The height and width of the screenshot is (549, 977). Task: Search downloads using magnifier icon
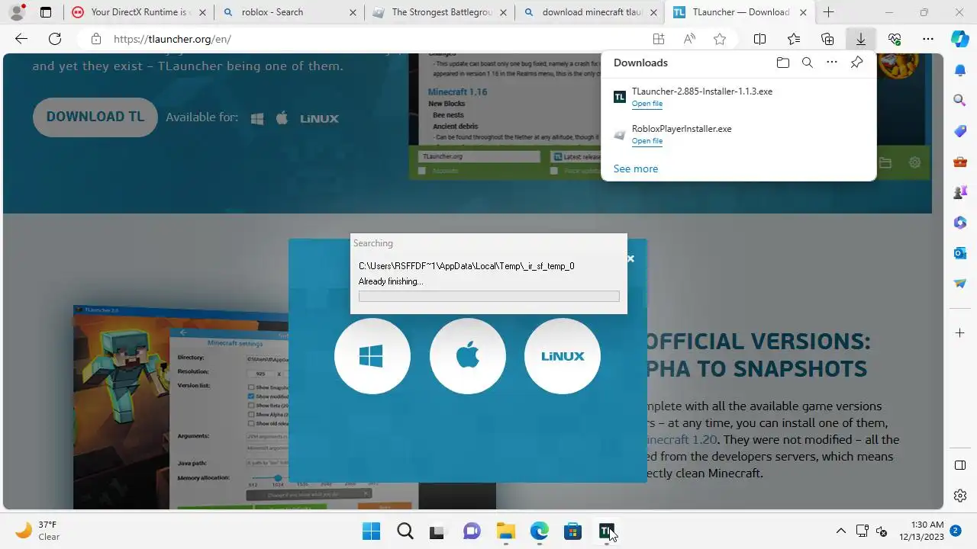pyautogui.click(x=807, y=63)
